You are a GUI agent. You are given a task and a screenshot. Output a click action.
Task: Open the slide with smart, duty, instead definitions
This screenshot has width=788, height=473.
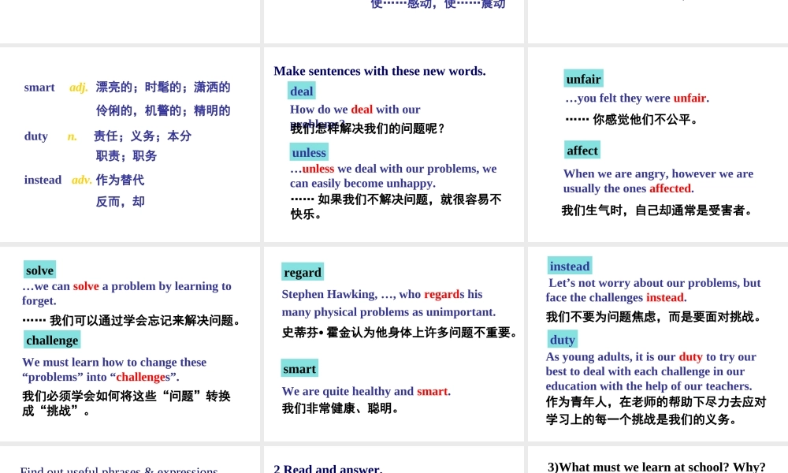(x=130, y=145)
